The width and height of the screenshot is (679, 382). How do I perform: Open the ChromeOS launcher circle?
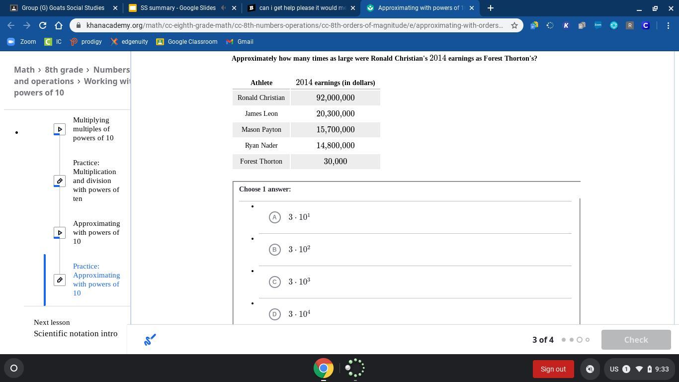click(14, 369)
